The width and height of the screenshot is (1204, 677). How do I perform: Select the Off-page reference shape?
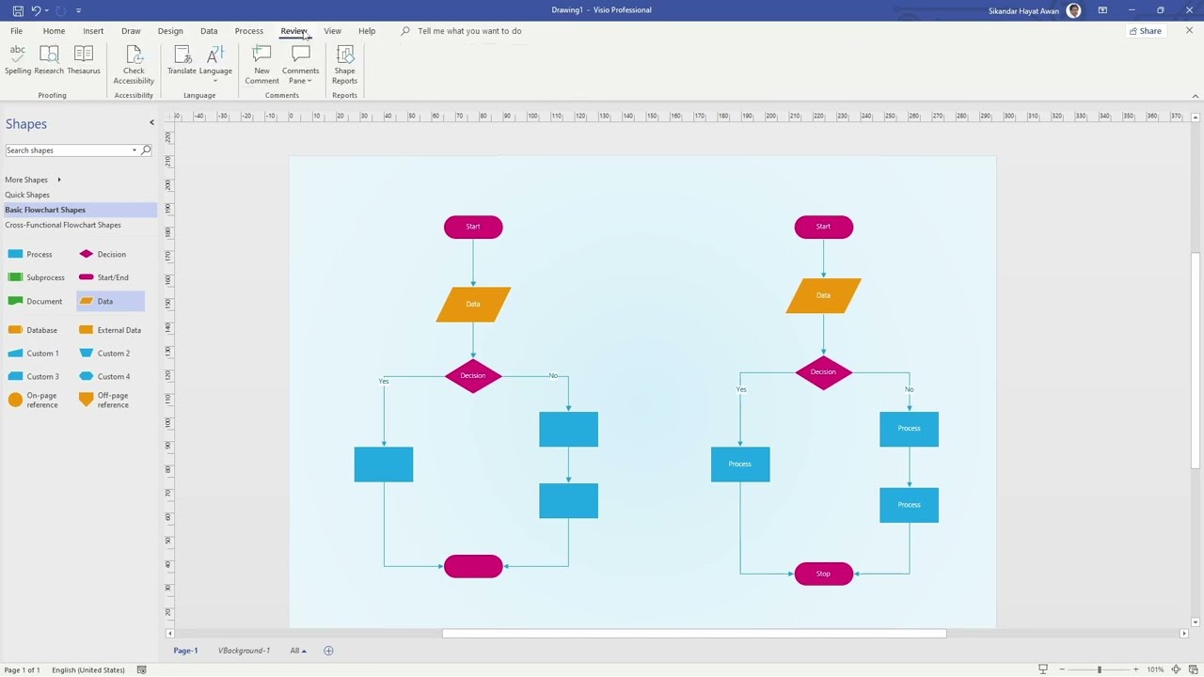coord(104,400)
